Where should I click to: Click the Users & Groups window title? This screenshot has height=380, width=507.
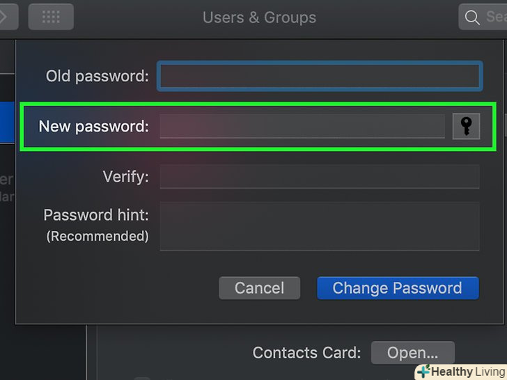coord(259,17)
